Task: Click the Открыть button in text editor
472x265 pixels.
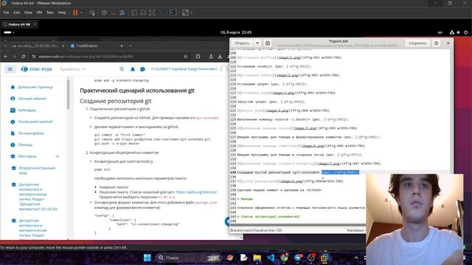Action: click(242, 43)
